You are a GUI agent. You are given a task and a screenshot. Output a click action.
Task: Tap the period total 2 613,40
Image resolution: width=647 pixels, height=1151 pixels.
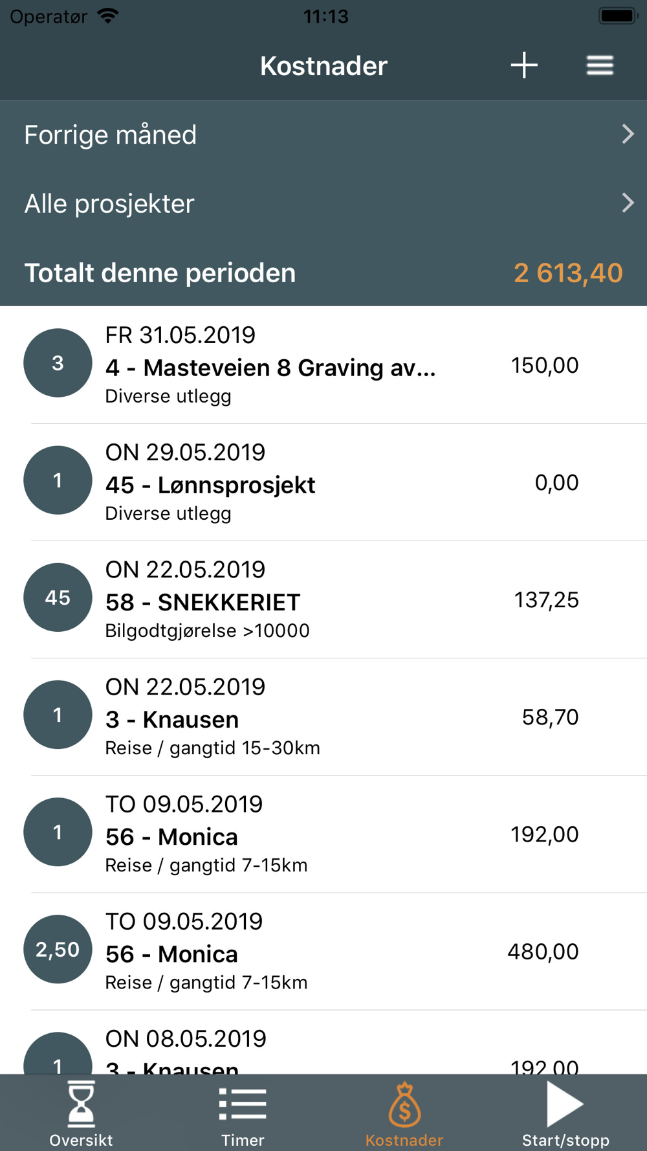pos(567,273)
